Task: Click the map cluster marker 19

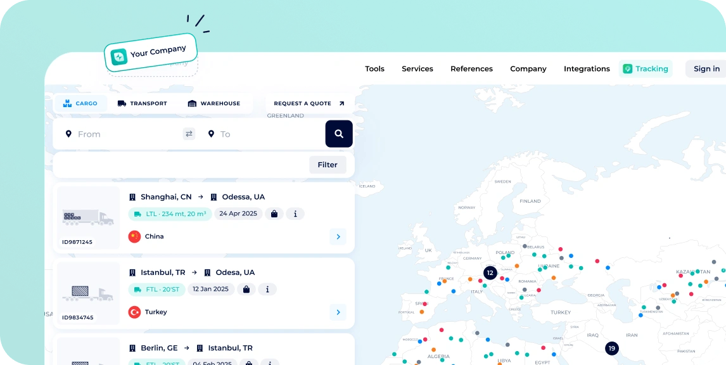Action: 611,349
